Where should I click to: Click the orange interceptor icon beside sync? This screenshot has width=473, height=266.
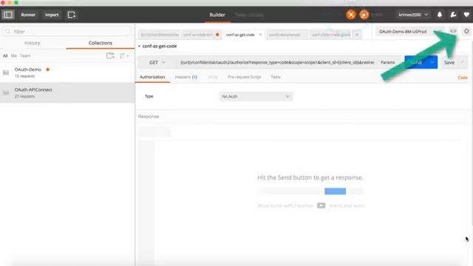(364, 15)
